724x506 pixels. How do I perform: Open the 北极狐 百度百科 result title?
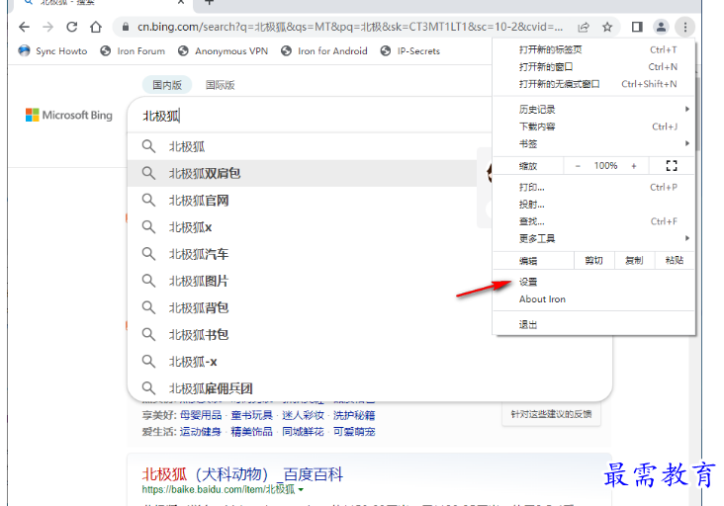[x=242, y=473]
